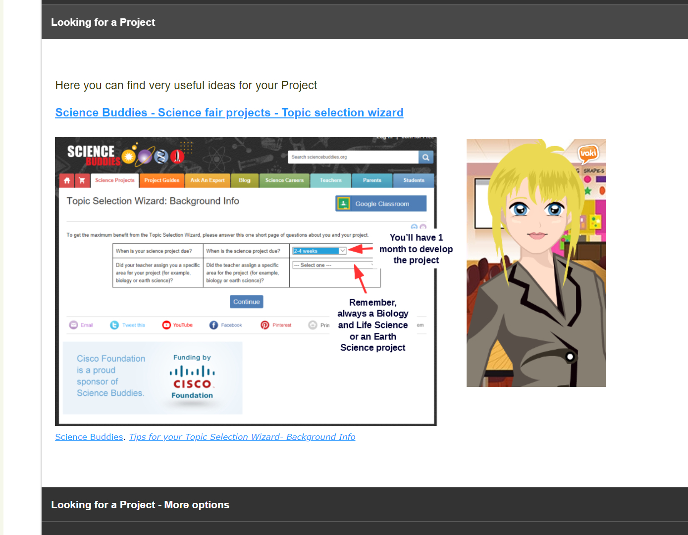Image resolution: width=688 pixels, height=535 pixels.
Task: Select the Science Careers tab
Action: (x=284, y=180)
